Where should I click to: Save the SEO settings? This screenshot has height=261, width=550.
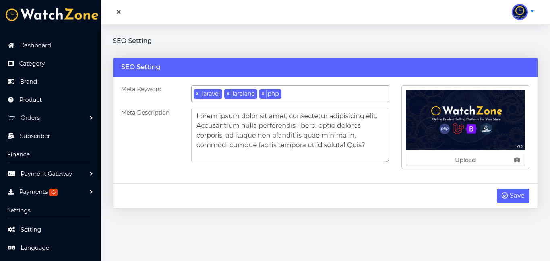513,196
